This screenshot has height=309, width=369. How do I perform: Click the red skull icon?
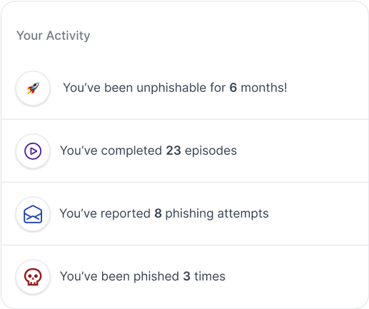(33, 277)
